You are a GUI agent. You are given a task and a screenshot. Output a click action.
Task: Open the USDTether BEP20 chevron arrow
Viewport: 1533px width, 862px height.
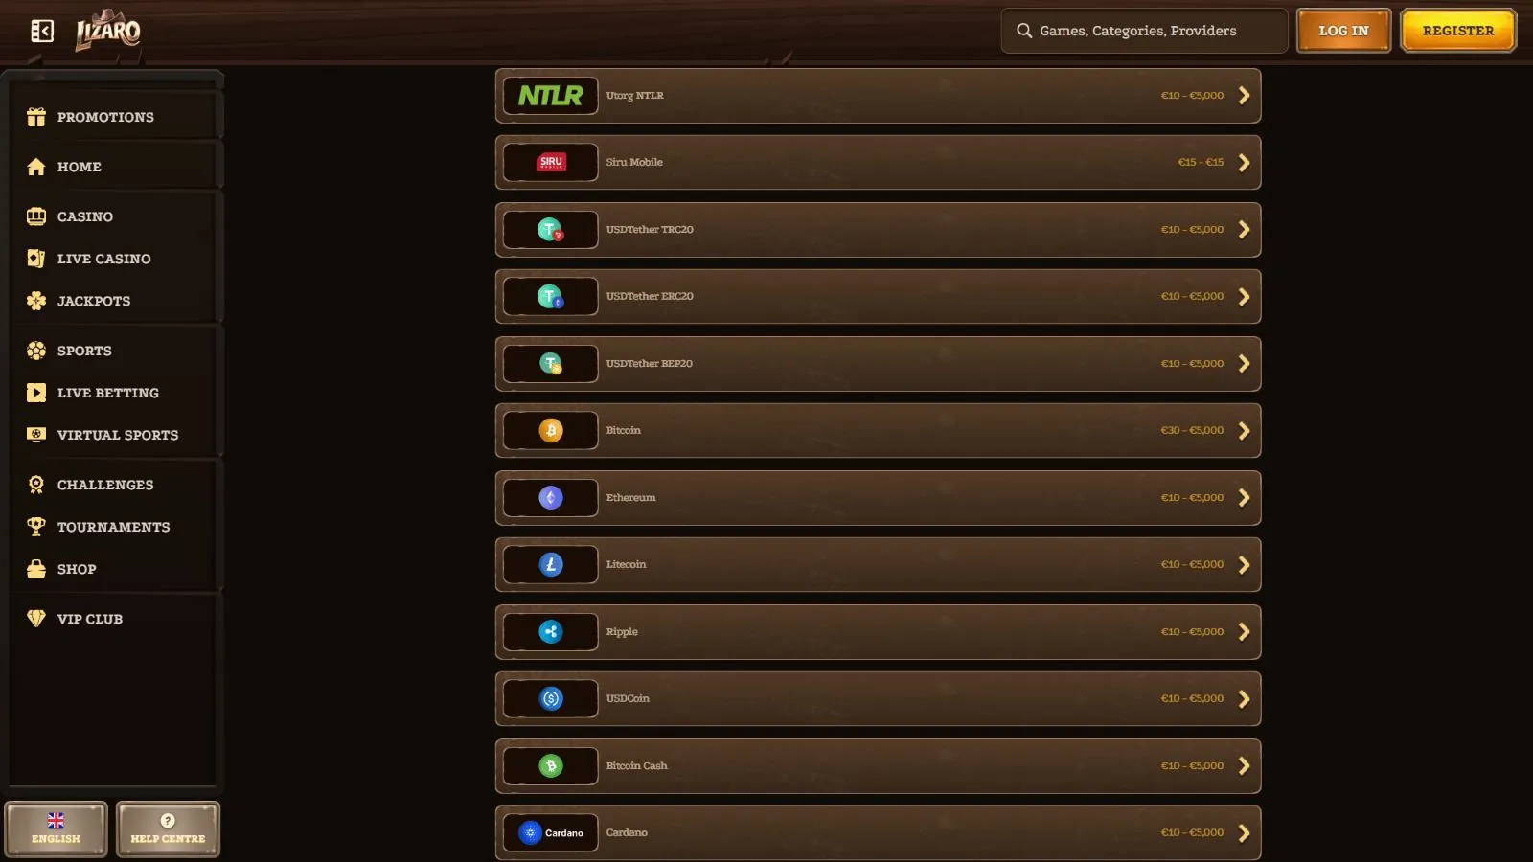tap(1244, 364)
